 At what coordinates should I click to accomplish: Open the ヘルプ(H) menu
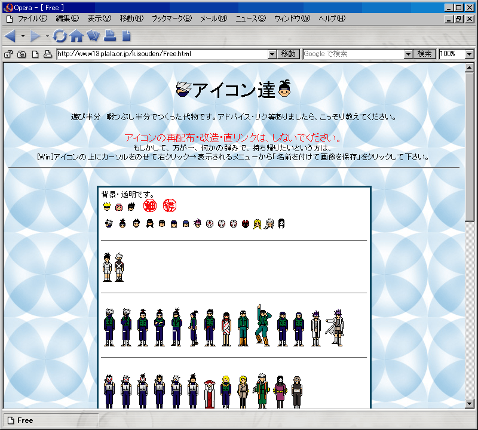coord(332,19)
